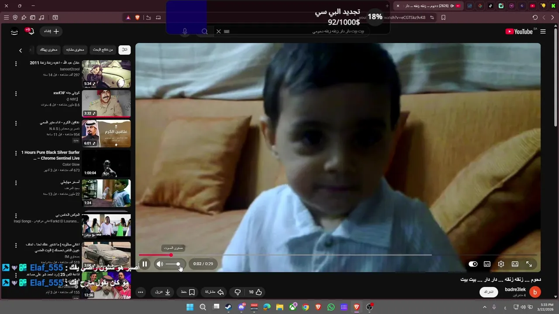Bookmark this page in browser toolbar

[x=443, y=17]
